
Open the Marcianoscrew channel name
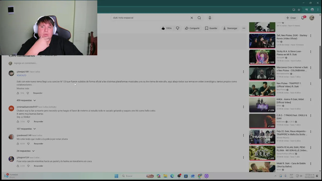point(283,74)
